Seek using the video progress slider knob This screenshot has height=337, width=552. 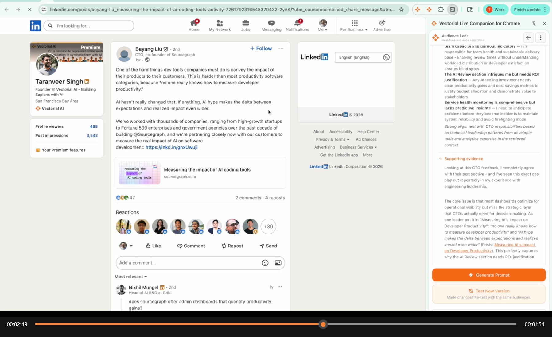pyautogui.click(x=323, y=324)
